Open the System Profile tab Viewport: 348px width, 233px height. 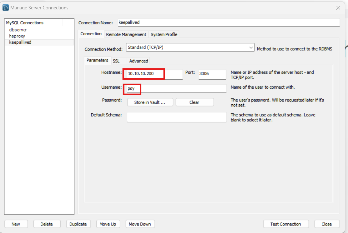(164, 34)
